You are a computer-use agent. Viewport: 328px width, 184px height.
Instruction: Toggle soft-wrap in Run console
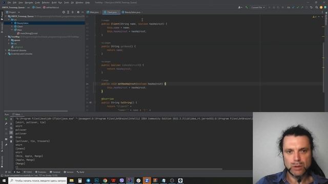(11, 128)
